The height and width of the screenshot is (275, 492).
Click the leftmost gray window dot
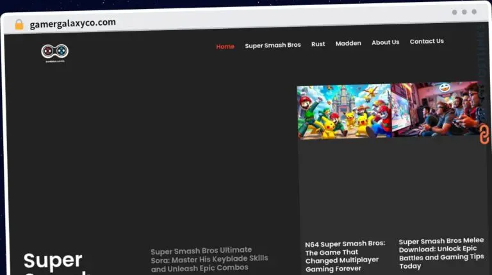click(x=454, y=12)
